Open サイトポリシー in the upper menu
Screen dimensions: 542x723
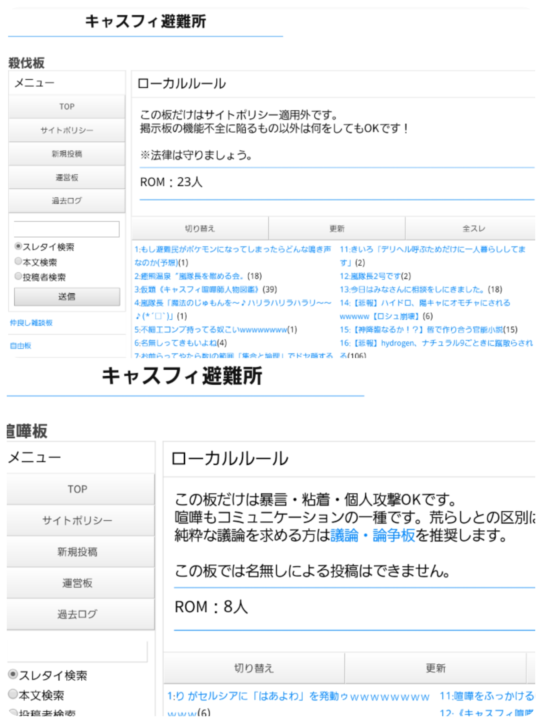pos(67,130)
